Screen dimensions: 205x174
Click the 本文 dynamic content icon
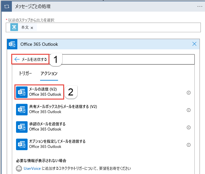point(14,27)
